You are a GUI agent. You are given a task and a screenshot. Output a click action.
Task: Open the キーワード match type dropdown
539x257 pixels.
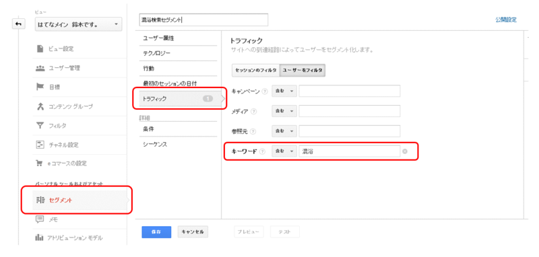coord(284,151)
